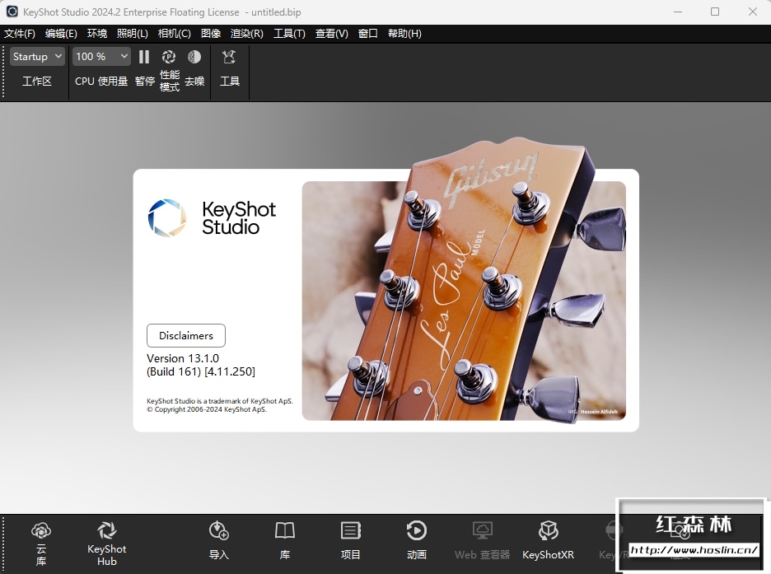
Task: Open the 工具(T) menu
Action: click(289, 34)
